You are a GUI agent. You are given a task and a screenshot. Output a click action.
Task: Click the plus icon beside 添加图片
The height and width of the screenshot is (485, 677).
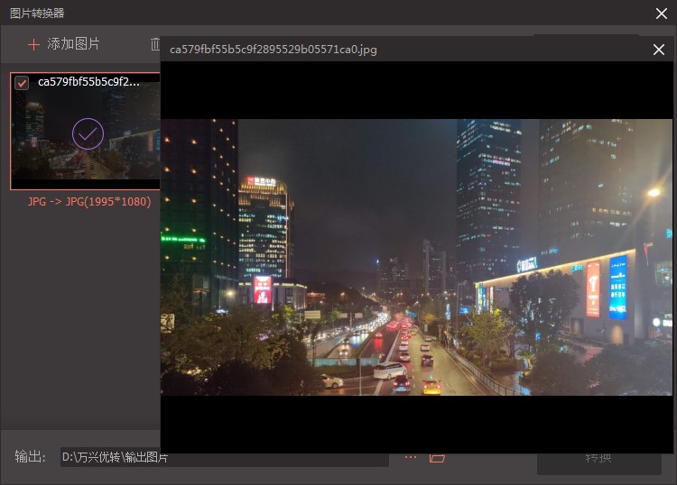pos(33,44)
